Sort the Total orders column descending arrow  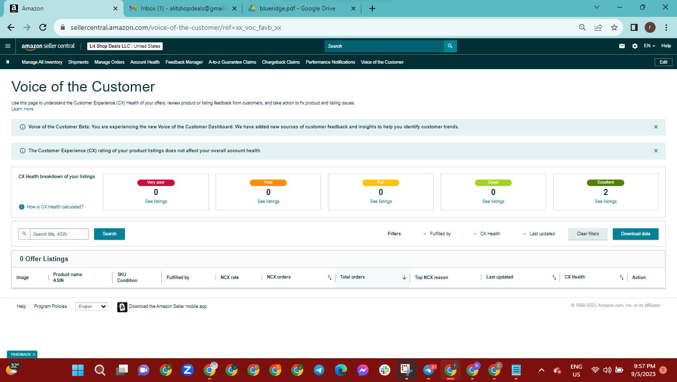pyautogui.click(x=404, y=278)
